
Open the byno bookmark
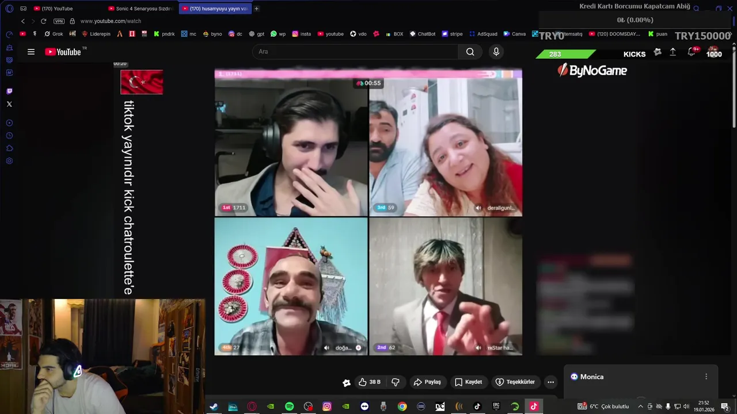[x=212, y=34]
